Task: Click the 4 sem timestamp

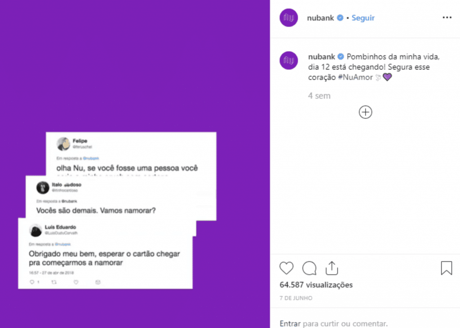Action: pos(319,96)
